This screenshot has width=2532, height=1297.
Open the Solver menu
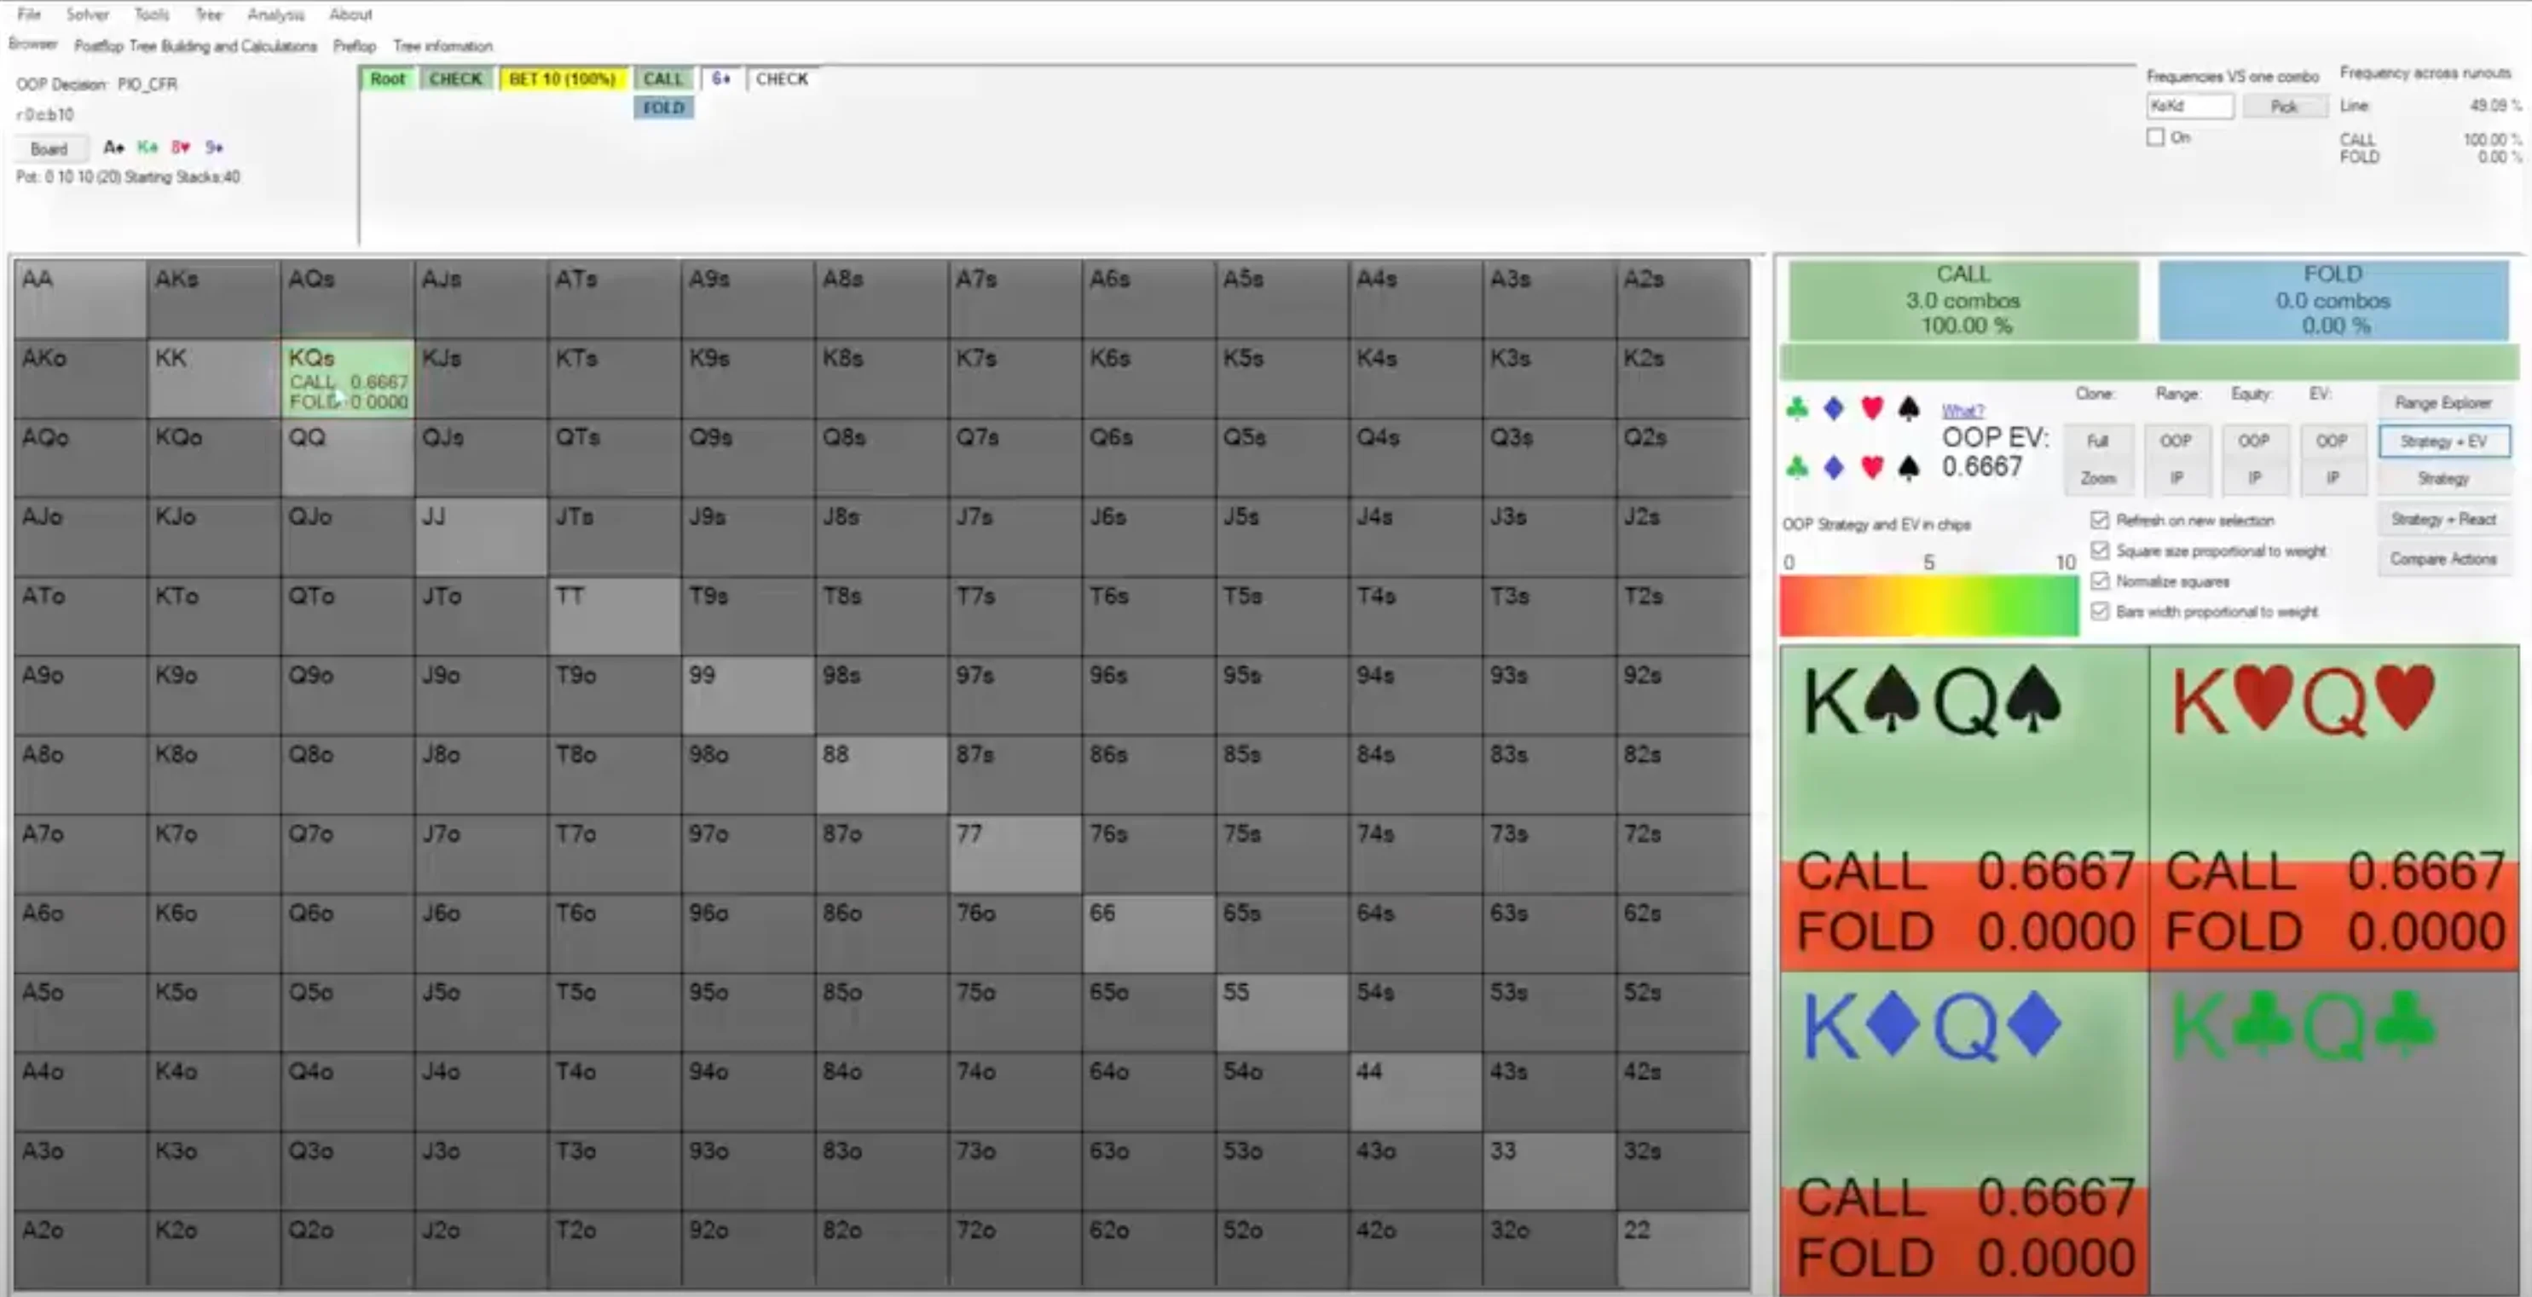(88, 14)
